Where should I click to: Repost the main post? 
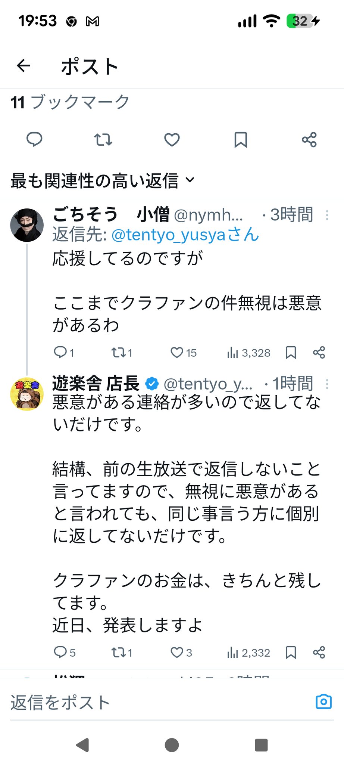[103, 140]
